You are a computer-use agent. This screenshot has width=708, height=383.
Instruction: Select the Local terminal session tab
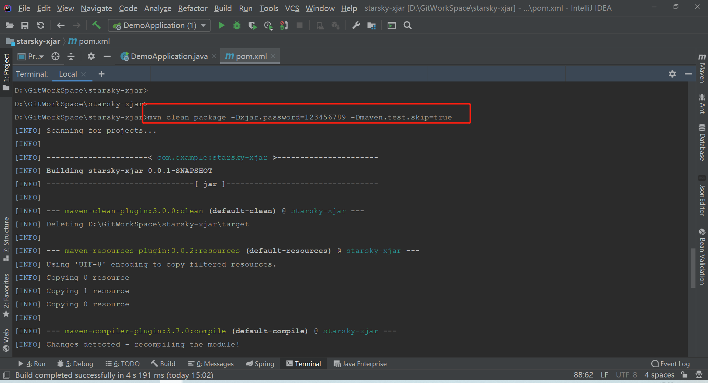pyautogui.click(x=68, y=74)
